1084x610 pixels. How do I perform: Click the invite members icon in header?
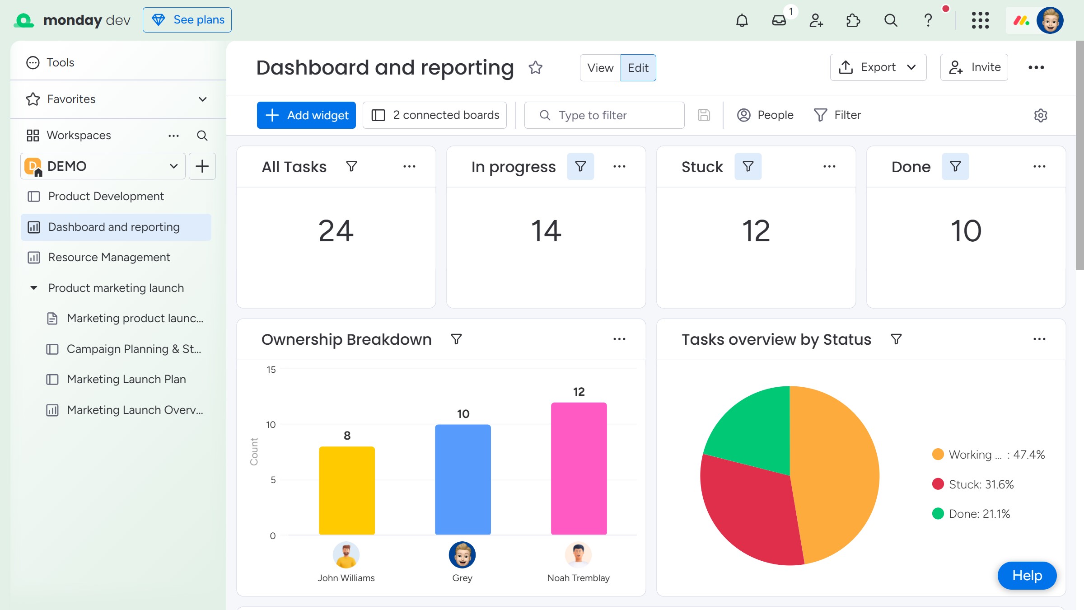click(x=816, y=20)
